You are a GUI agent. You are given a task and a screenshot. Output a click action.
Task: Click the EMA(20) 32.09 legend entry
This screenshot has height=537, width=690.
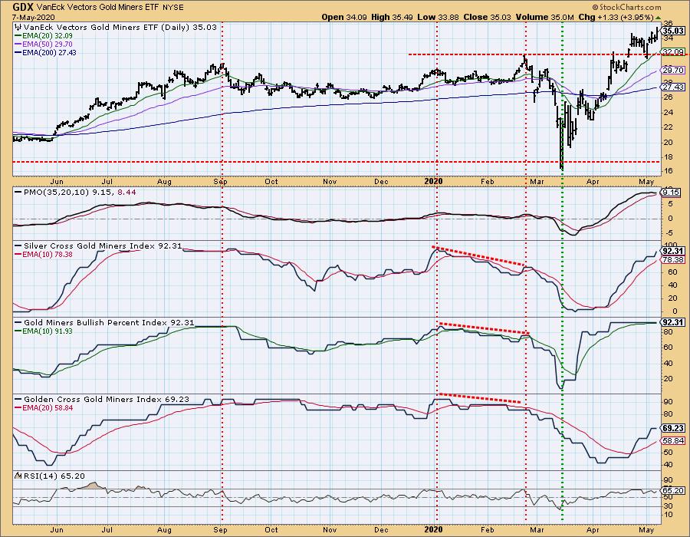click(x=44, y=35)
